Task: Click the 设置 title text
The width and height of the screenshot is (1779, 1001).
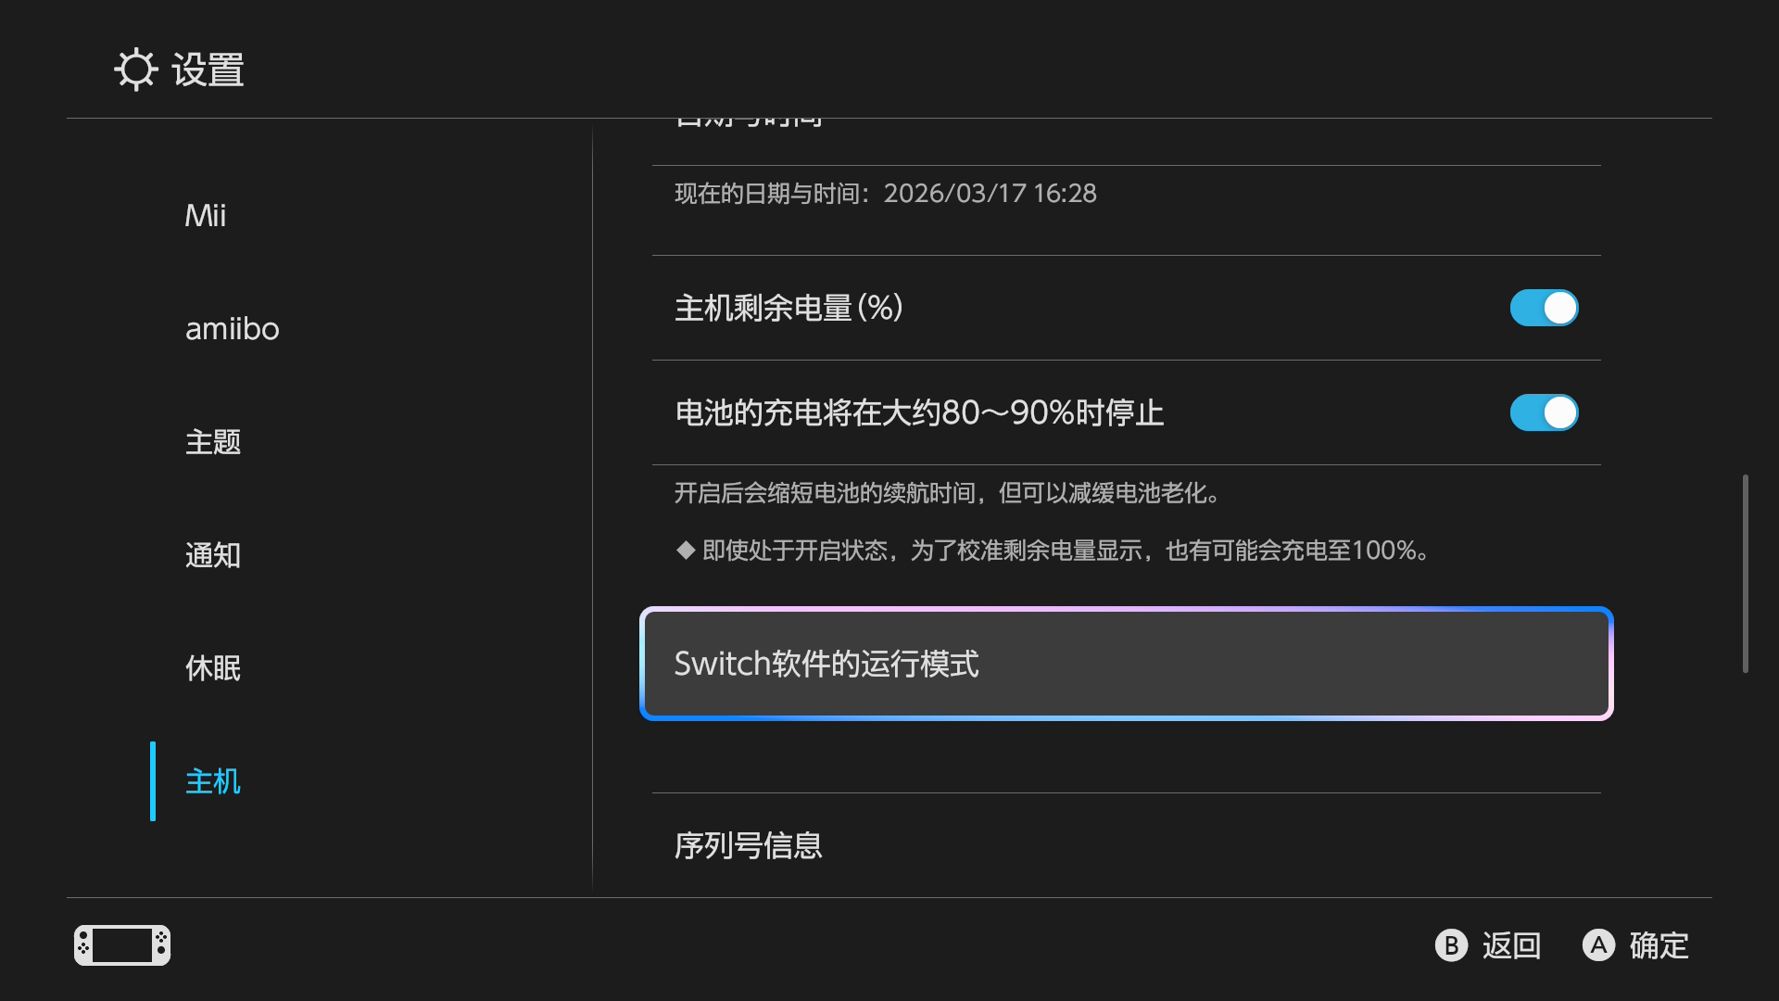Action: 208,70
